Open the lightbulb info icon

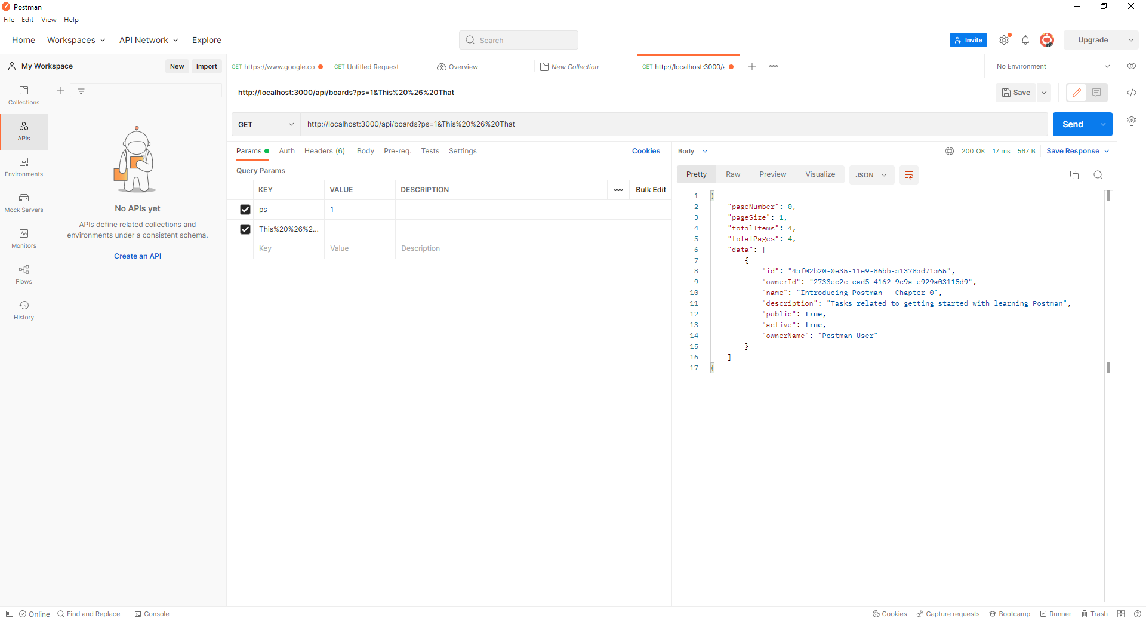(x=1132, y=121)
